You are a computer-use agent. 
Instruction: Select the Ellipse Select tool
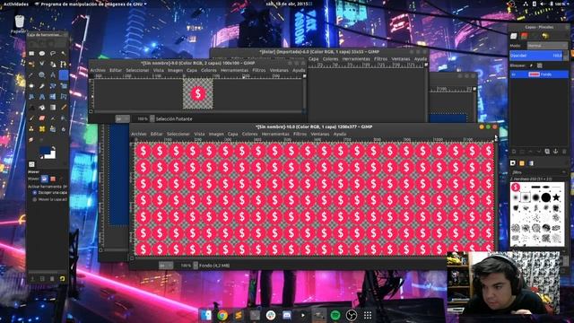[x=42, y=54]
